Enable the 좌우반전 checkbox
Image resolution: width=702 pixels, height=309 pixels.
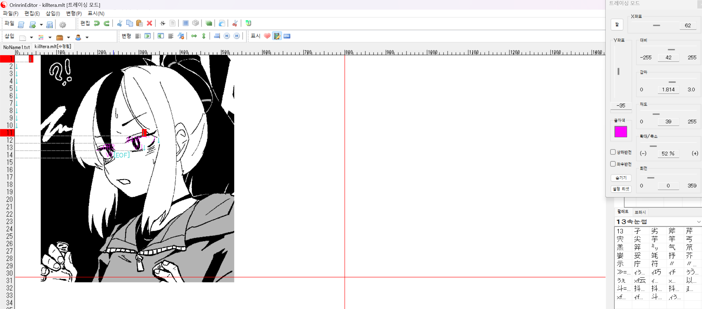(613, 164)
